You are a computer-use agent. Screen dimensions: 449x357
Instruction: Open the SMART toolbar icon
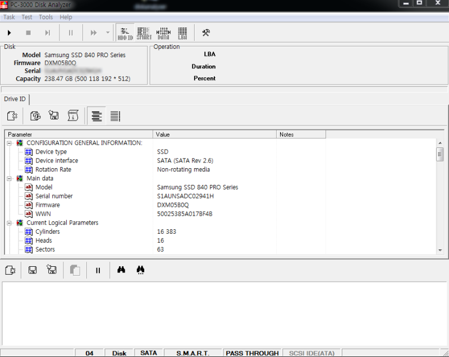(x=144, y=34)
